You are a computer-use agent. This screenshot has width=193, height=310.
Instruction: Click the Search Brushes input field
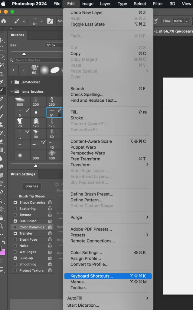click(x=39, y=60)
